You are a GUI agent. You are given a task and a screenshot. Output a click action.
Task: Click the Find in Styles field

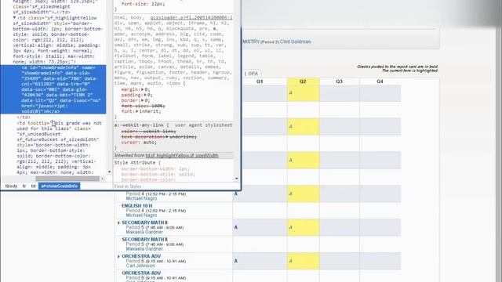click(x=173, y=186)
